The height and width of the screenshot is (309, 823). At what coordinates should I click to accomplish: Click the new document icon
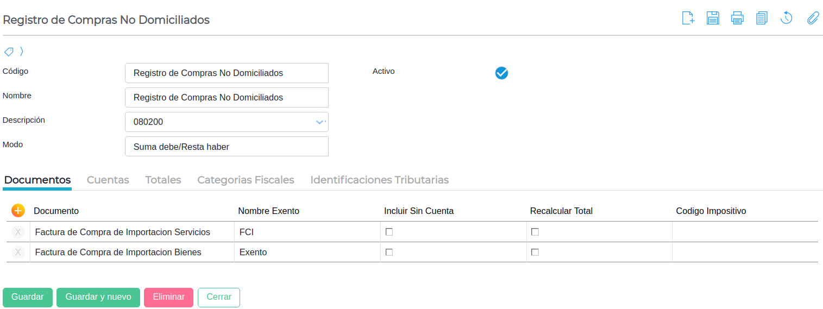click(688, 18)
